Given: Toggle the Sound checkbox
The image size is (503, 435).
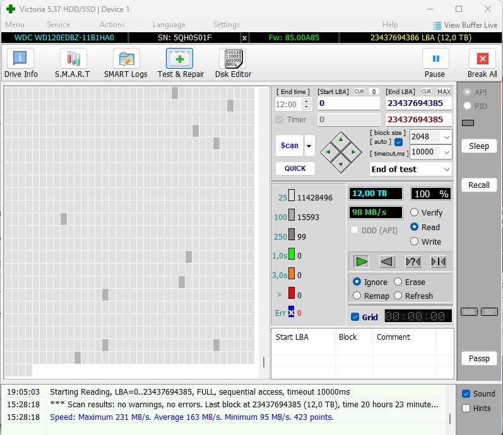Looking at the screenshot, I should point(466,393).
